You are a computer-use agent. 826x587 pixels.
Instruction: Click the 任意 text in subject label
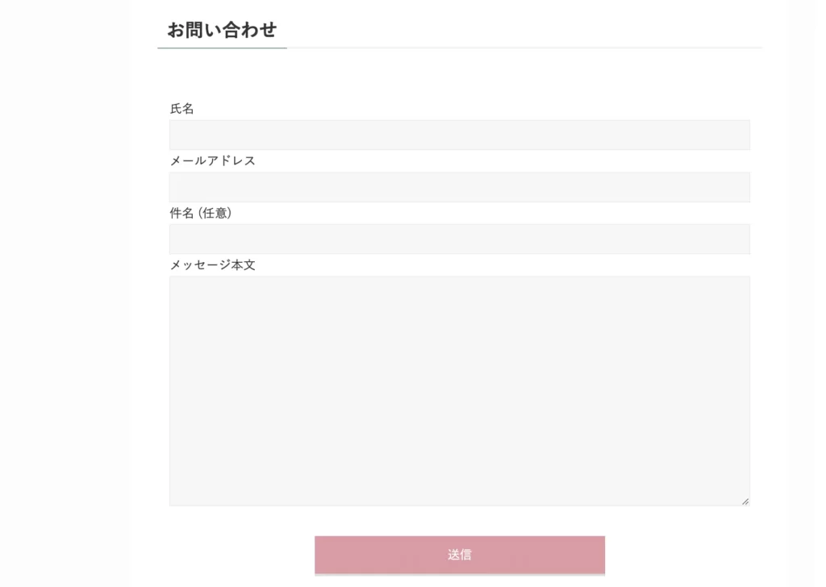[x=215, y=213]
